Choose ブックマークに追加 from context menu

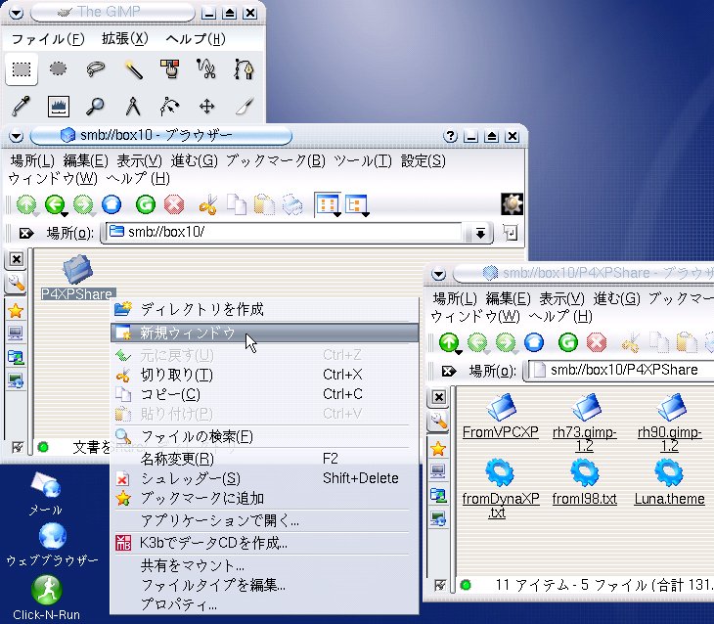click(x=264, y=498)
